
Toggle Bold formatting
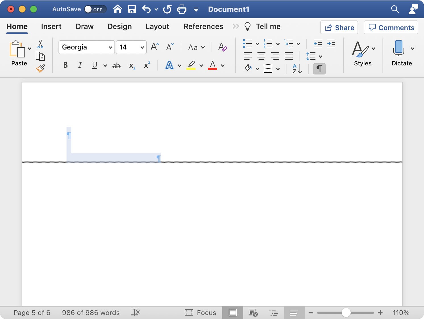pyautogui.click(x=65, y=65)
